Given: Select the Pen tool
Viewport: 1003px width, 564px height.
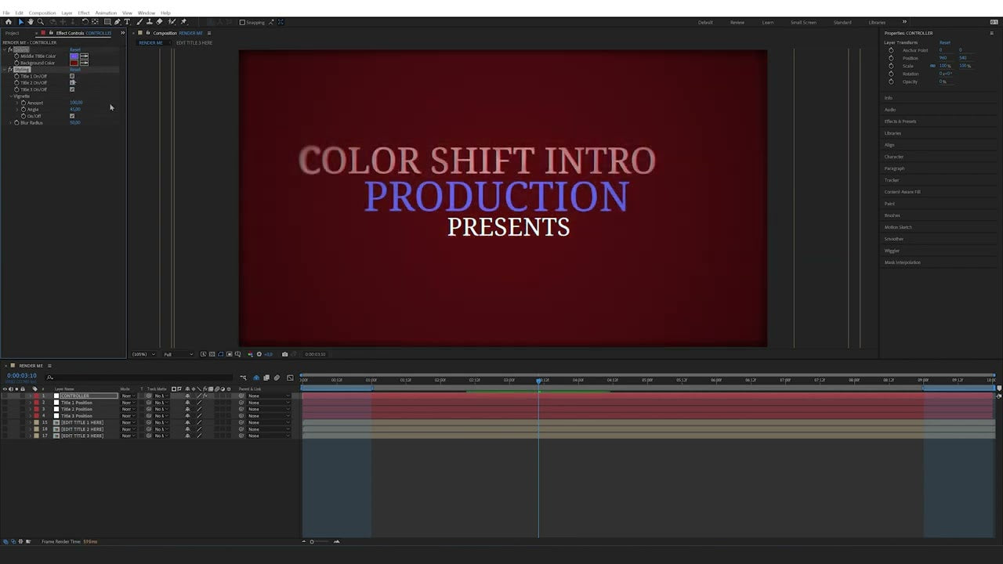Looking at the screenshot, I should pos(117,22).
